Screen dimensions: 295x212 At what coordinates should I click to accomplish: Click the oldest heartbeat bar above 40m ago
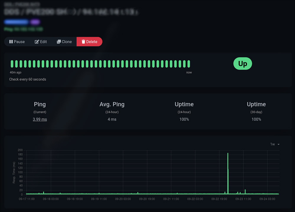(x=12, y=64)
